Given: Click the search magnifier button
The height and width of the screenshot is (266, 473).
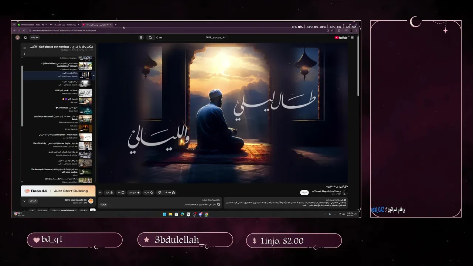Looking at the screenshot, I should click(x=150, y=37).
